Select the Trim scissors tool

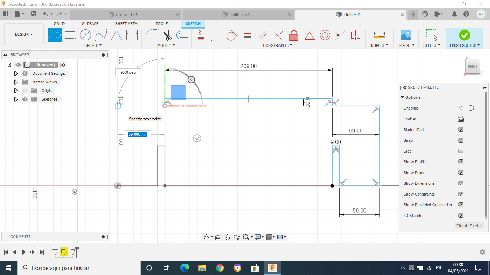coord(167,35)
